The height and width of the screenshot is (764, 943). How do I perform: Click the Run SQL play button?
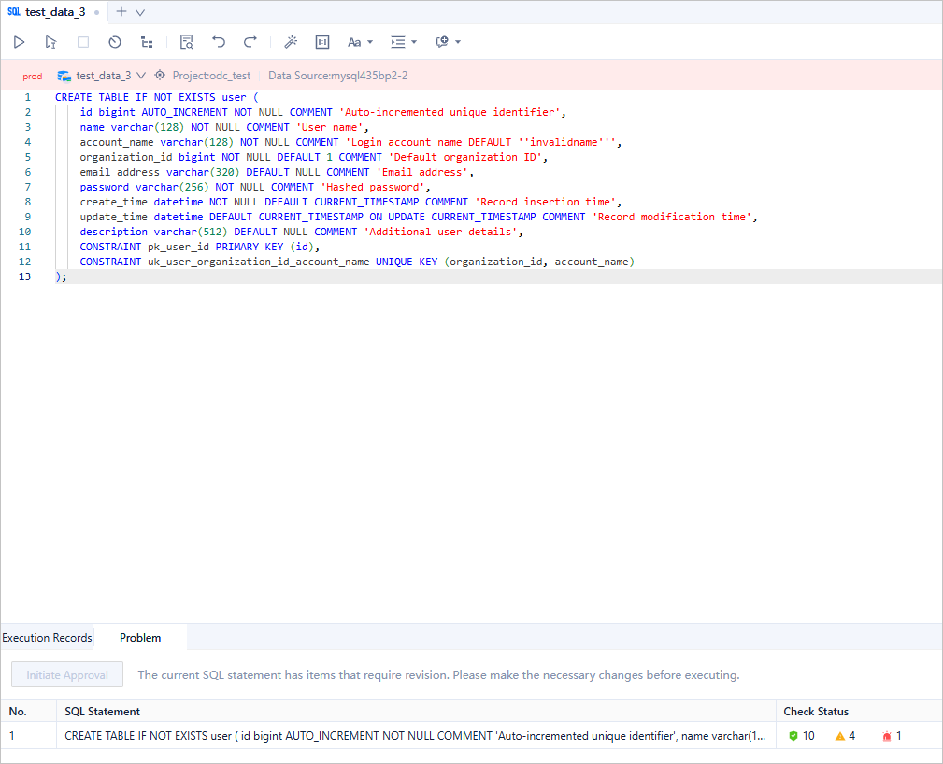pos(19,42)
